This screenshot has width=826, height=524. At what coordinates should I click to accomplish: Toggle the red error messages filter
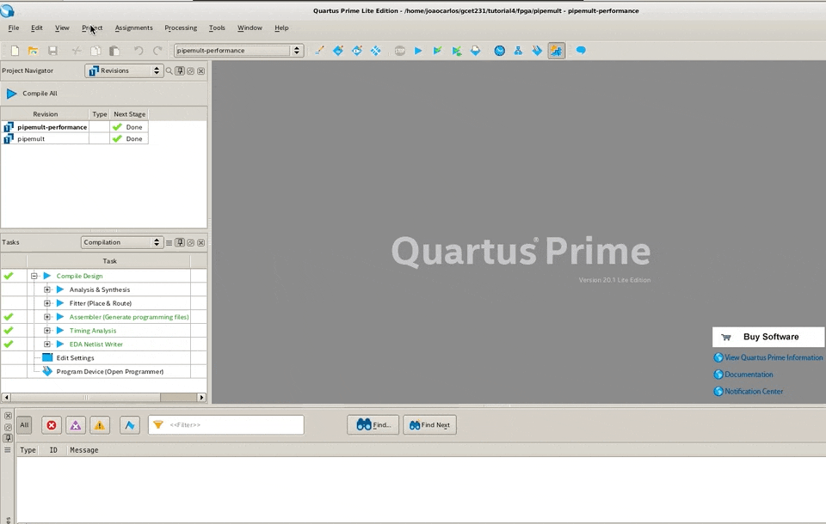51,425
